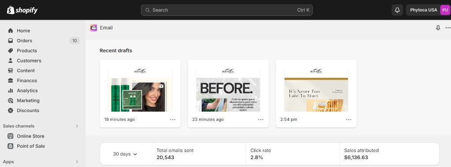Click the Email app icon
This screenshot has height=167, width=451.
93,28
